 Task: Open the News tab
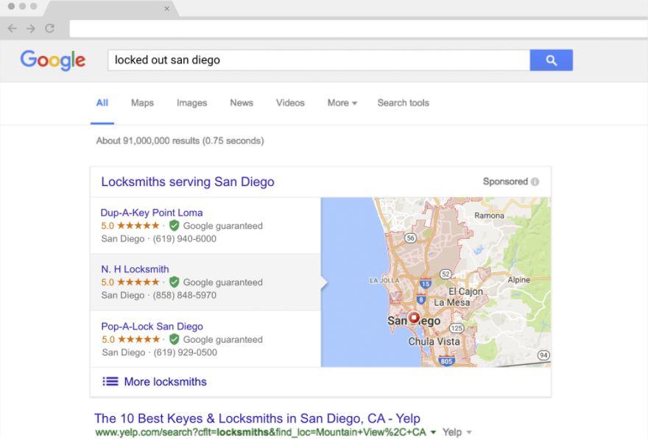242,103
